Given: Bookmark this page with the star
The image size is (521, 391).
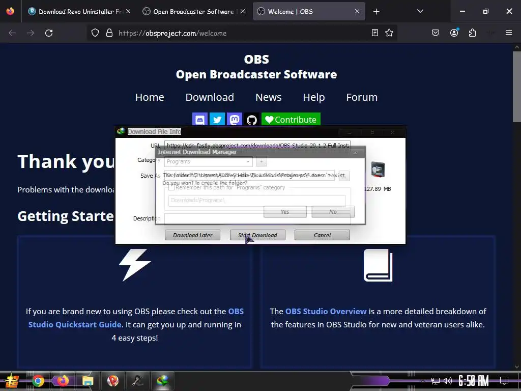Looking at the screenshot, I should click(x=389, y=33).
